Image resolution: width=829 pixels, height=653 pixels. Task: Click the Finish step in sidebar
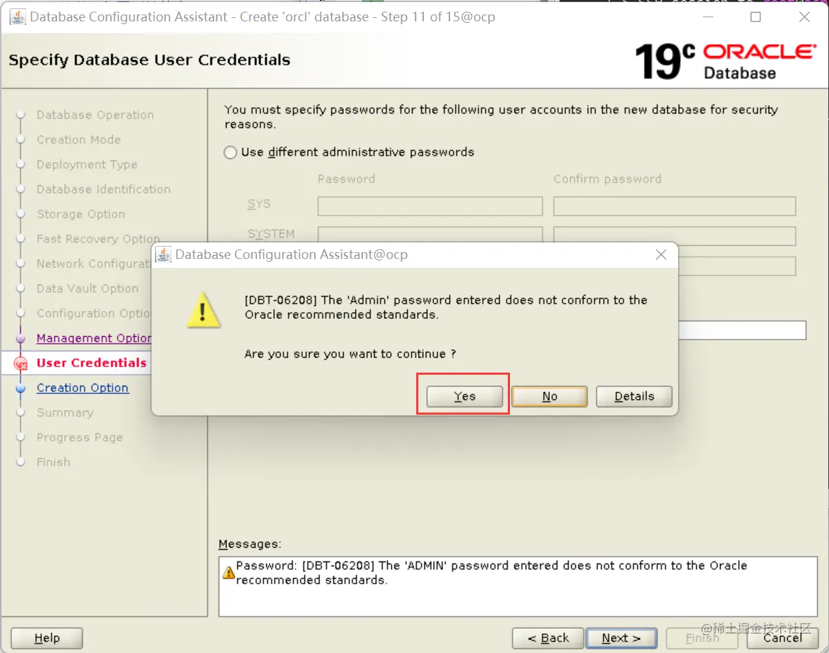click(53, 462)
